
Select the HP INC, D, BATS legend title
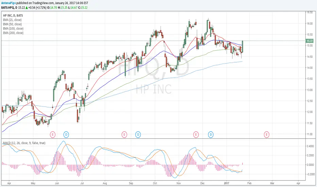13,15
